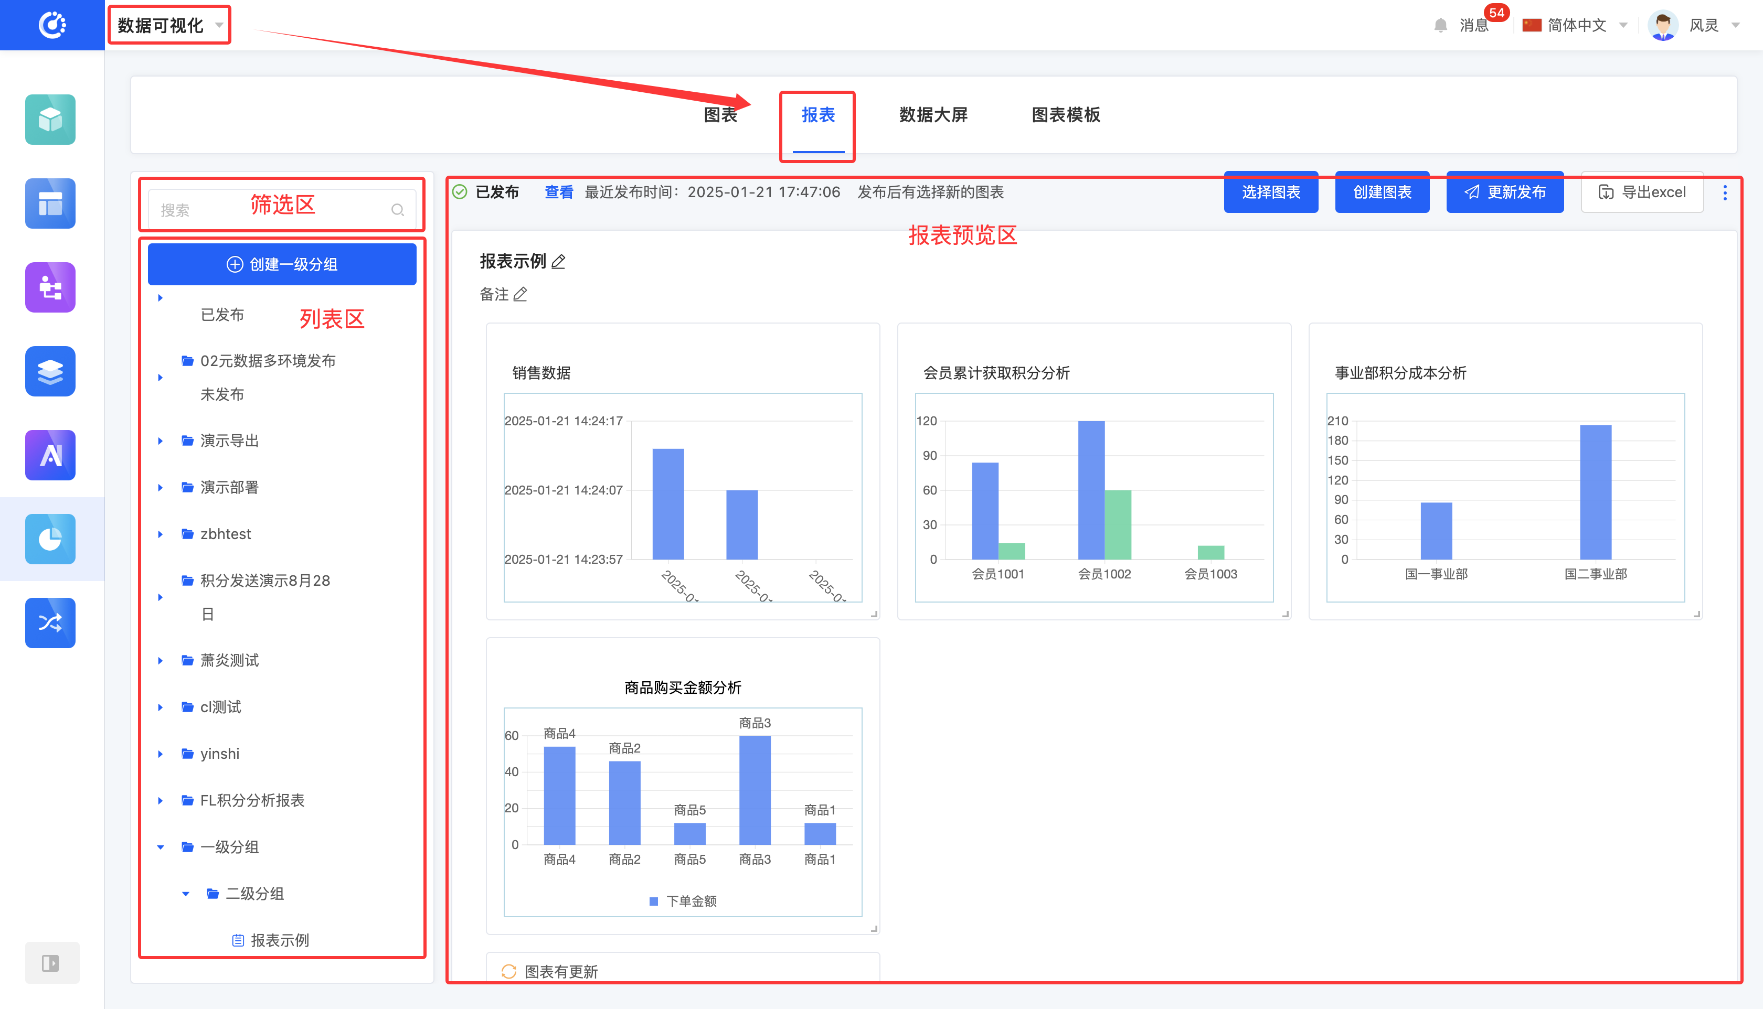Click the pencil icon beside 备注
This screenshot has width=1763, height=1009.
521,295
